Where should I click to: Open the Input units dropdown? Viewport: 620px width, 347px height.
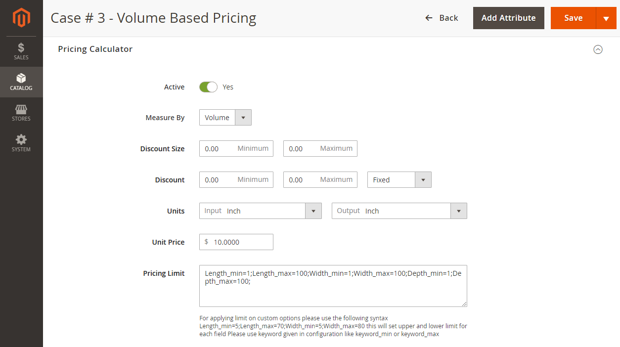click(260, 211)
